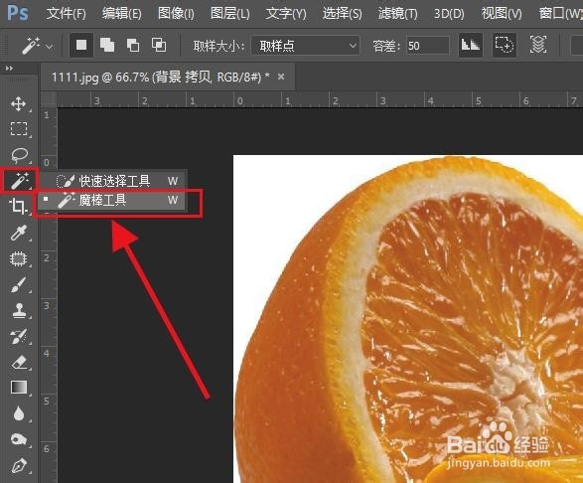
Task: Select the Blur tool
Action: click(x=19, y=413)
